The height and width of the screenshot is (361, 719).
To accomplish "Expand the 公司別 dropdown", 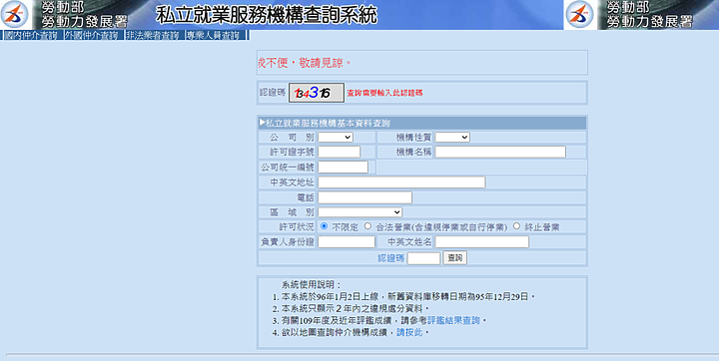I will (336, 137).
